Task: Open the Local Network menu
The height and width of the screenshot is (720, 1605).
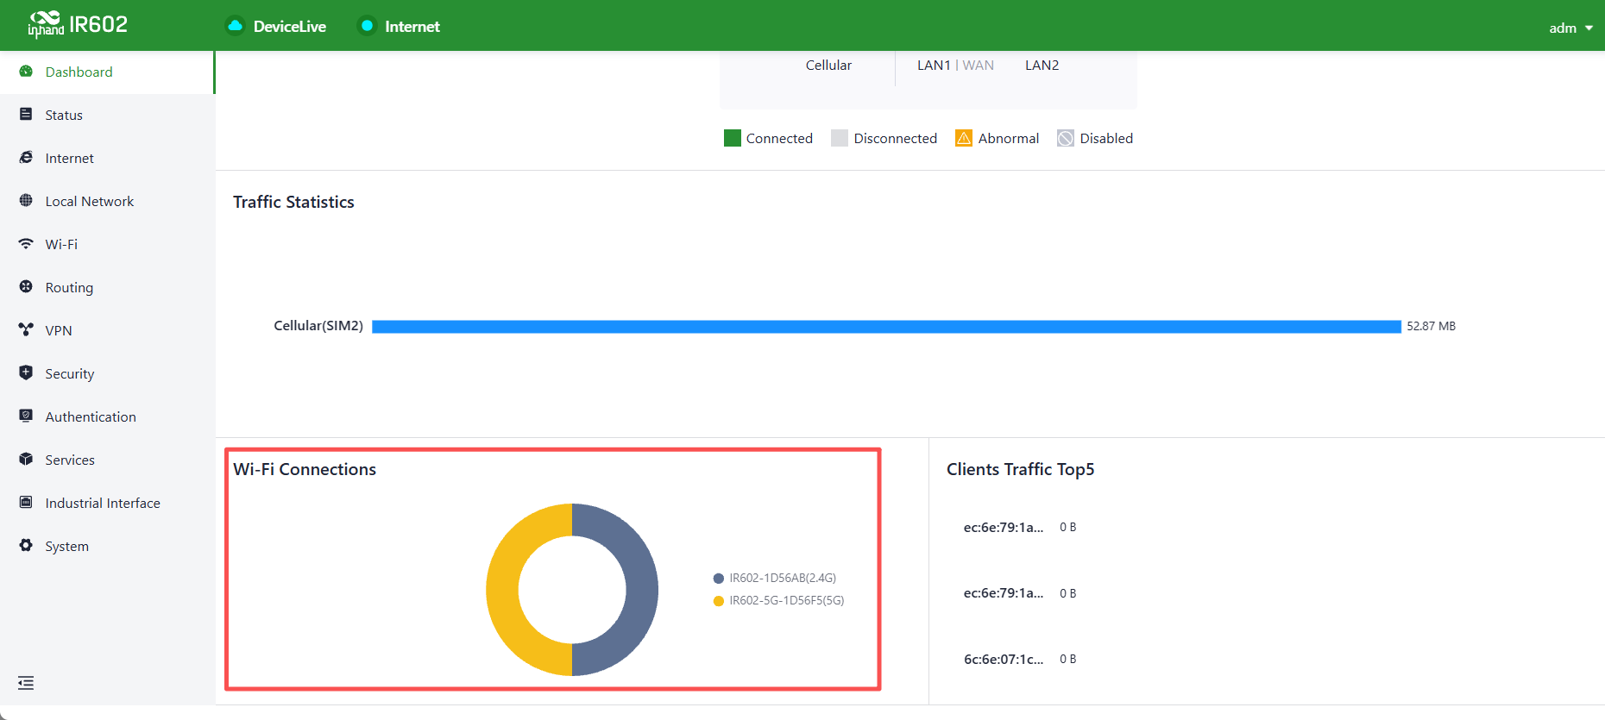Action: click(107, 201)
